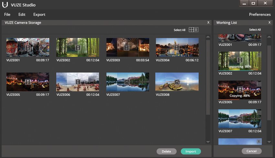Open the Export menu
Viewport: 275px width, 158px height.
click(39, 15)
